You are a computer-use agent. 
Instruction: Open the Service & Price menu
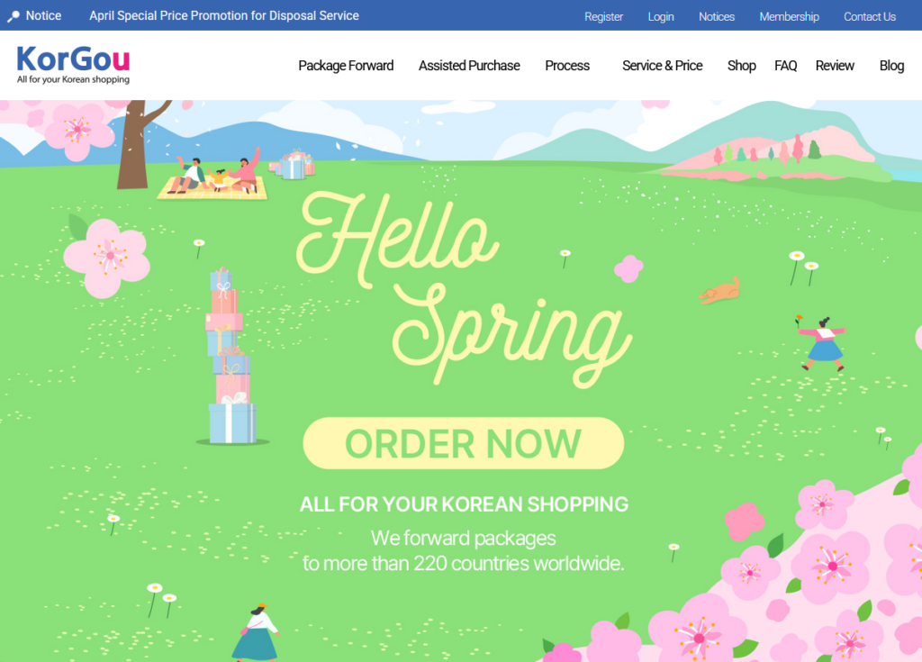[662, 66]
